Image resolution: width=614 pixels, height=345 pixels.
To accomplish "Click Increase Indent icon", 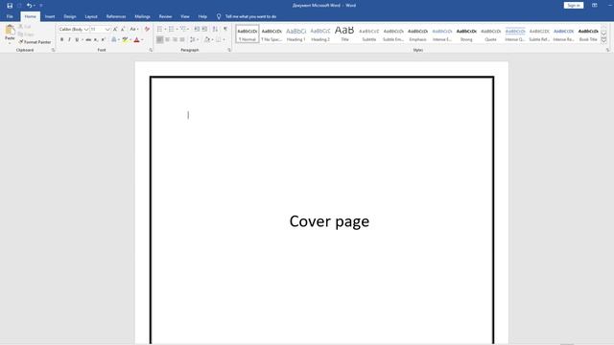I will 204,30.
